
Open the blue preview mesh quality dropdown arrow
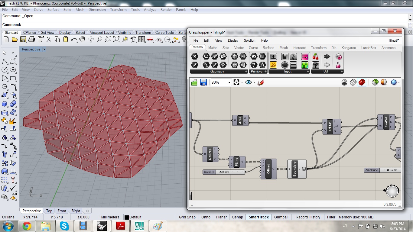(399, 82)
